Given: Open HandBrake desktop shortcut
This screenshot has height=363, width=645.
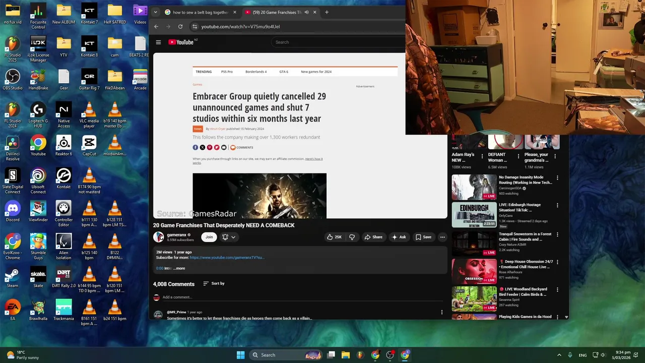Looking at the screenshot, I should pos(38,80).
